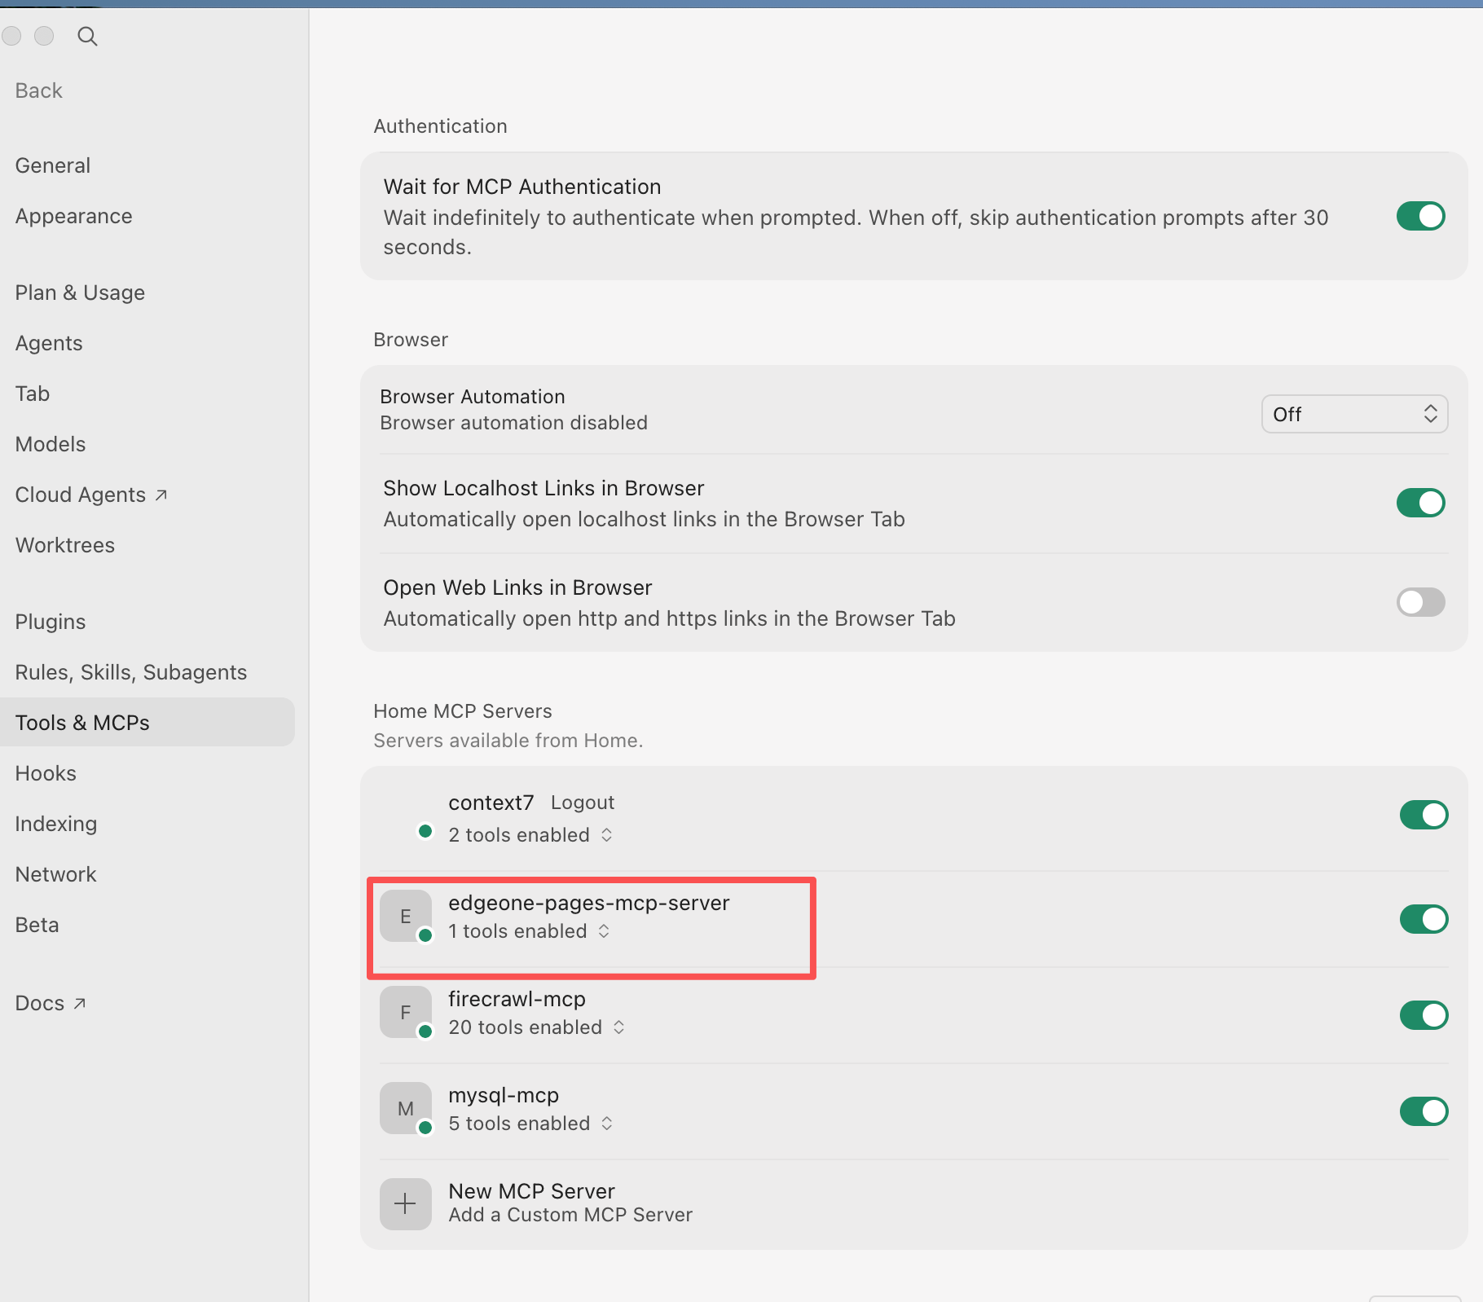The image size is (1483, 1302).
Task: Click the external-link arrow beside Cloud Agents
Action: click(161, 495)
